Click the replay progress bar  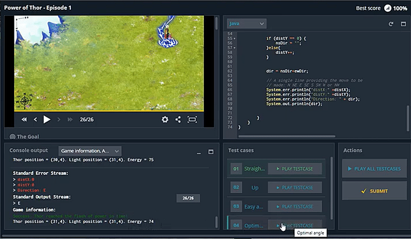click(109, 111)
